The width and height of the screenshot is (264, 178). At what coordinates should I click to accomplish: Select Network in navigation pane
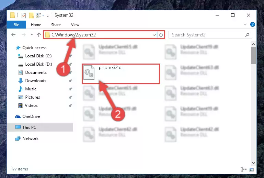[27, 138]
